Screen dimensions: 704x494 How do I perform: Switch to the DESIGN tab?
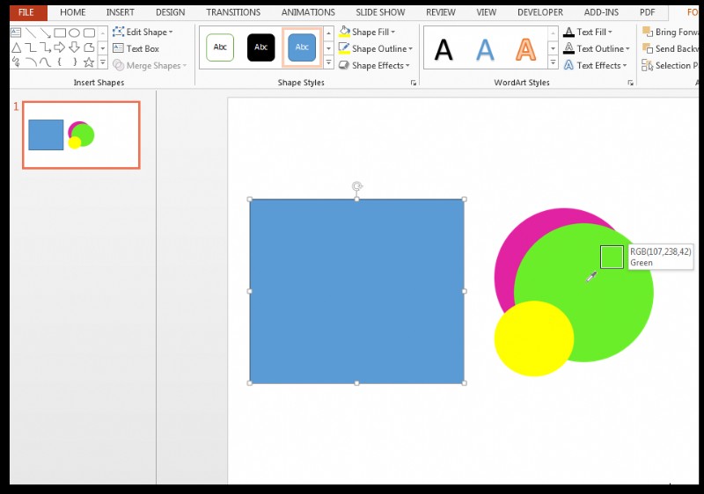click(x=170, y=12)
